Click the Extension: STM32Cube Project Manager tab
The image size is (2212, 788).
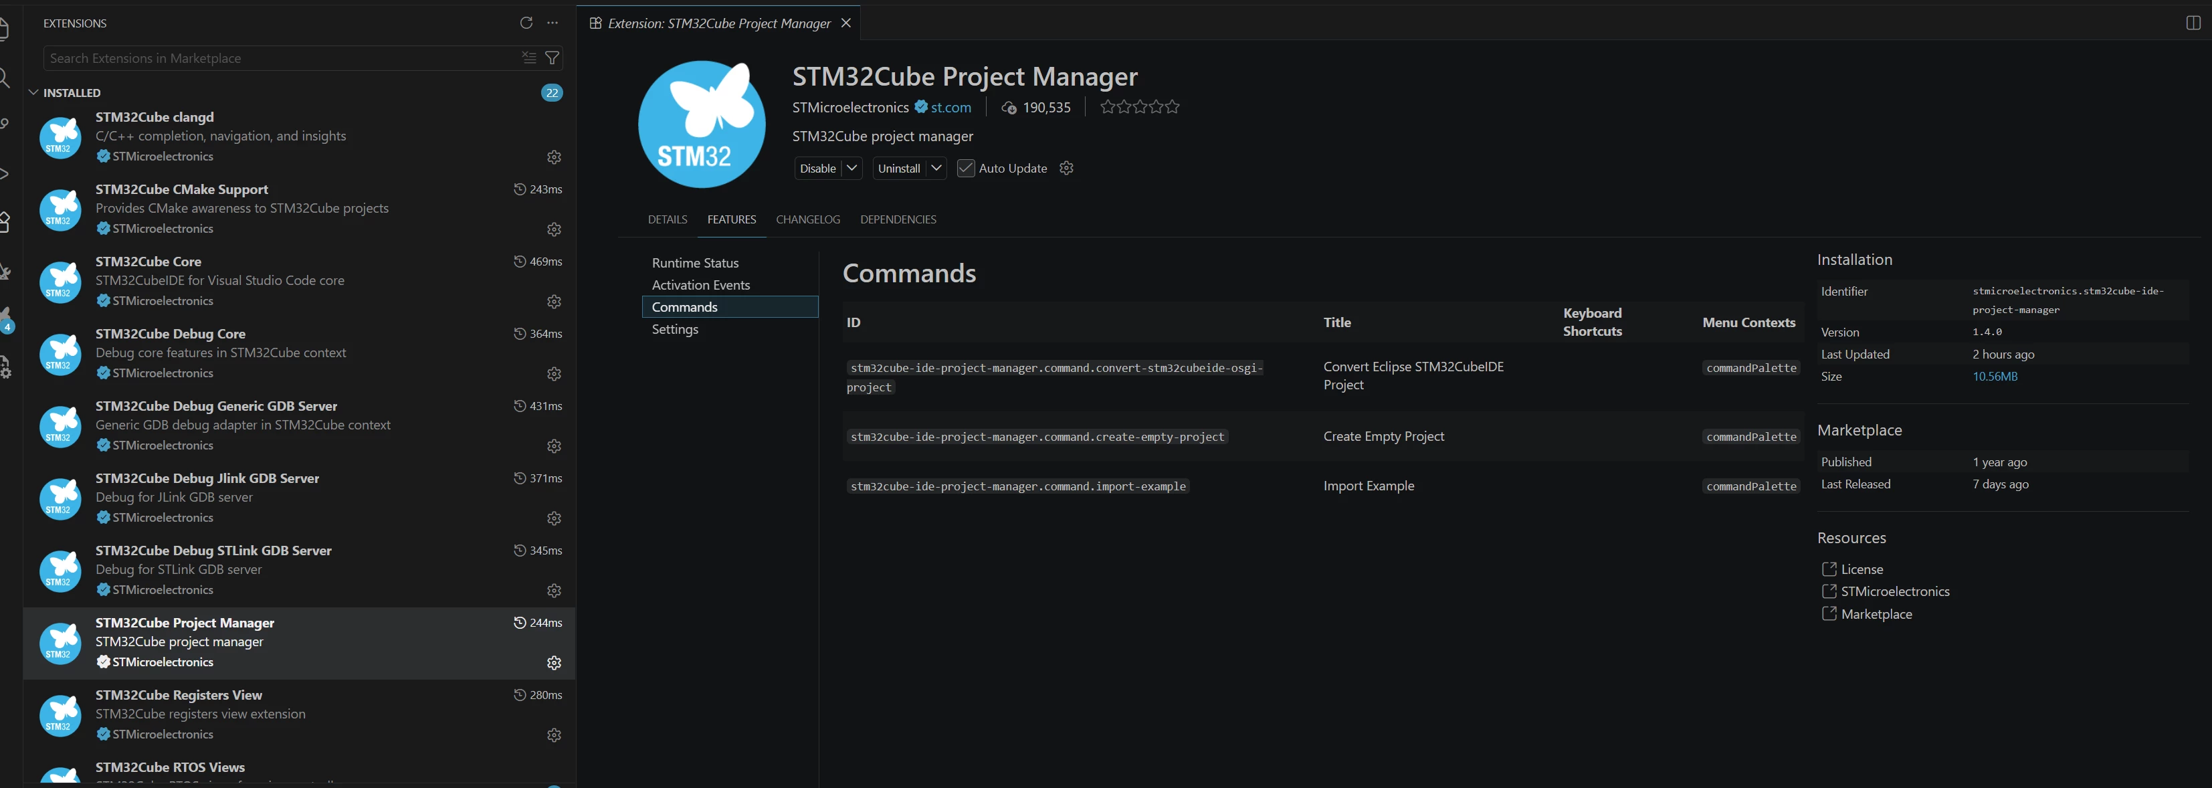719,23
